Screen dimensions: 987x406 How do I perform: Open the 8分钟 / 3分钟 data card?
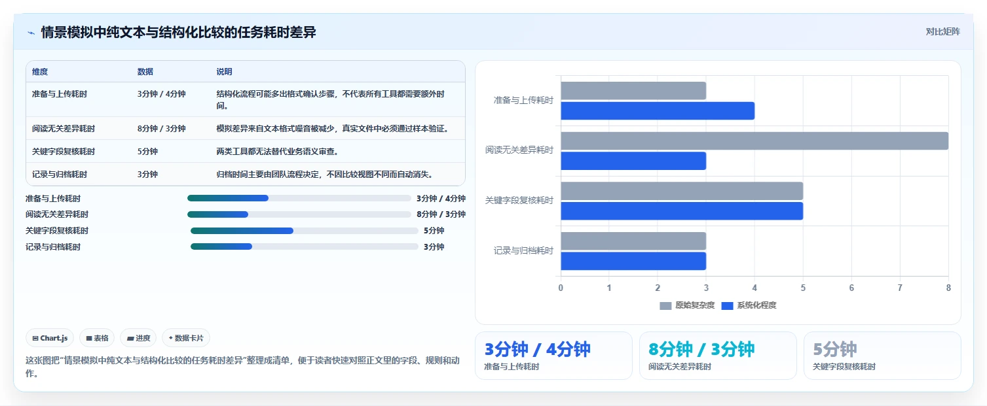click(x=718, y=356)
